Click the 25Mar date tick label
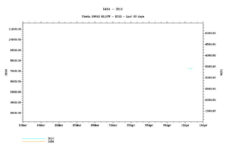226x160 pixels. (x=77, y=125)
